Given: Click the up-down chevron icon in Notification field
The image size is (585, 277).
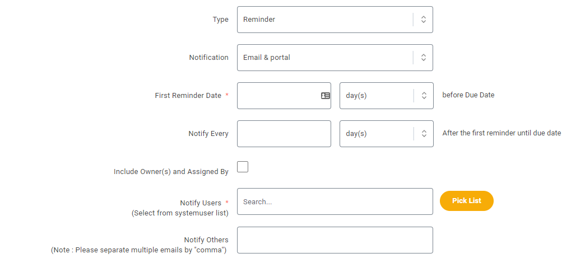Looking at the screenshot, I should point(424,58).
